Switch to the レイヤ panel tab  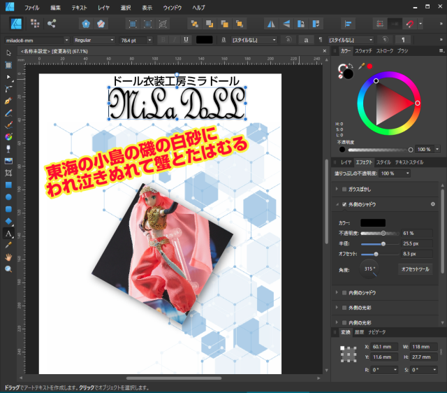point(346,162)
